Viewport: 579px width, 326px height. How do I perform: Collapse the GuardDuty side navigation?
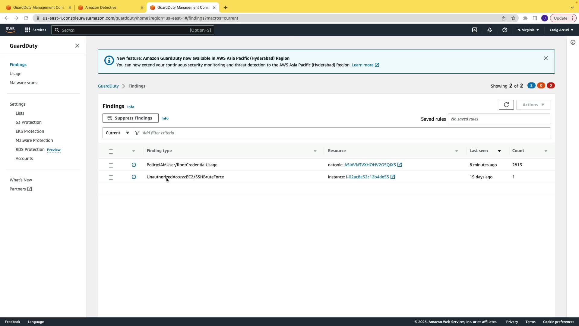77,46
